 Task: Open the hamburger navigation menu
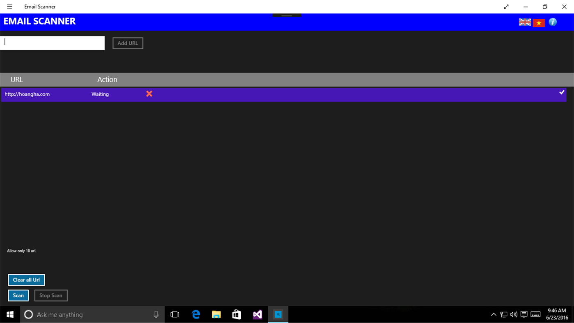click(x=9, y=7)
